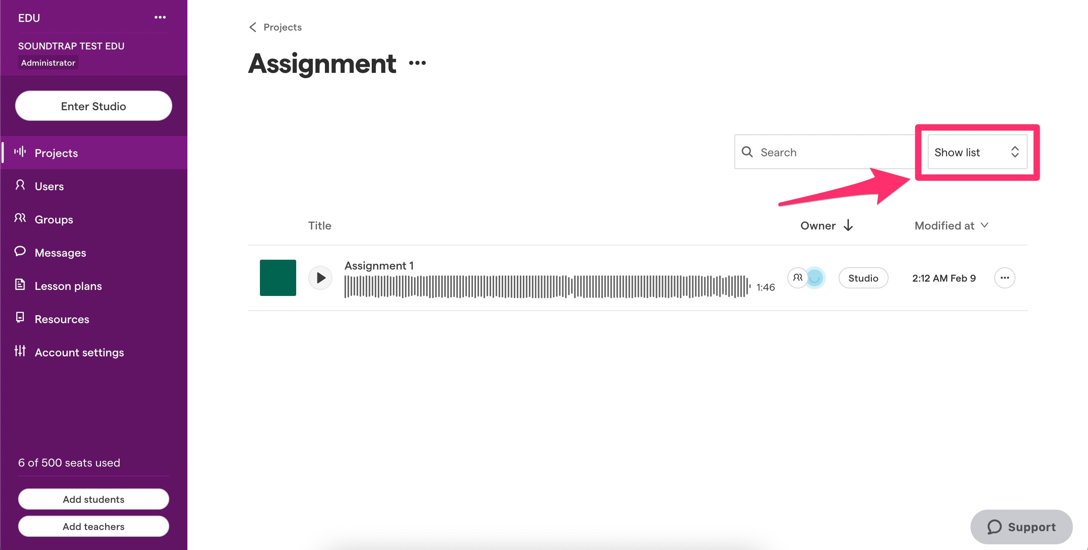Open Assignment 1 in Studio
Image resolution: width=1088 pixels, height=550 pixels.
pos(863,278)
